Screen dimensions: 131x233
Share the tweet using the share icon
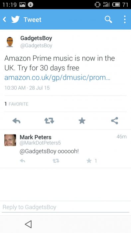coord(115,120)
